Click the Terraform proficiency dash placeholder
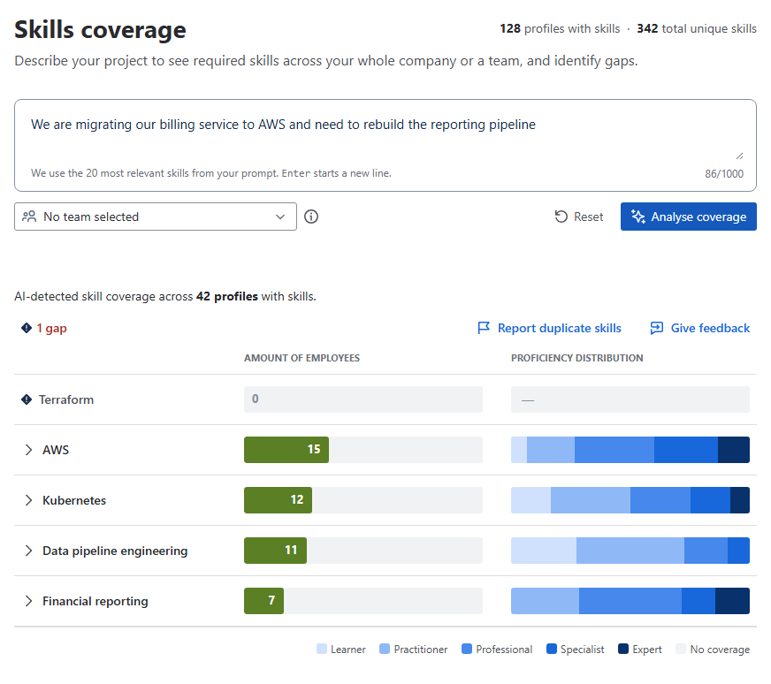 tap(528, 400)
